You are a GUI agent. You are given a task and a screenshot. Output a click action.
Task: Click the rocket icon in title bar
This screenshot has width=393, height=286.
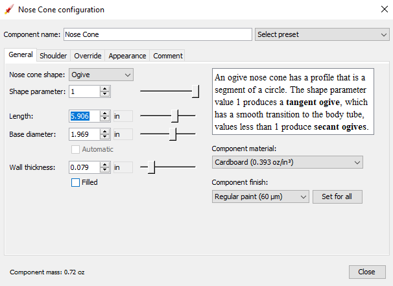[x=9, y=10]
